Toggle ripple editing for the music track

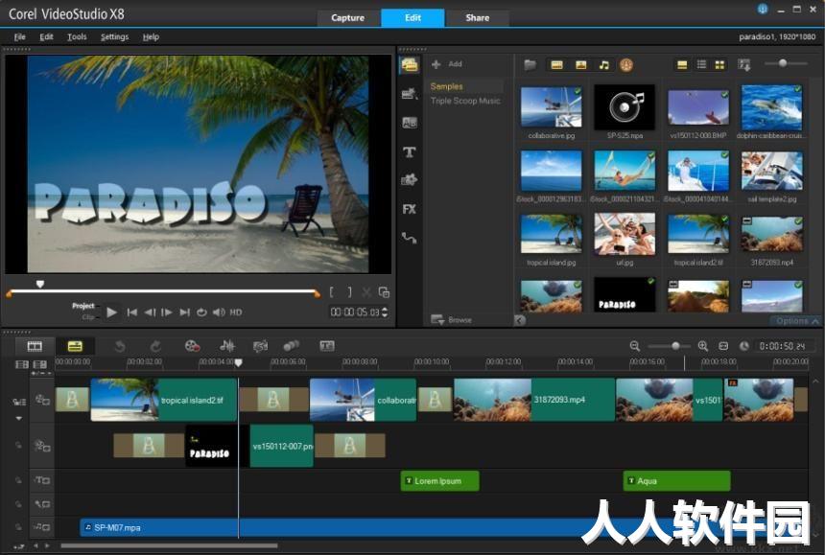(18, 526)
